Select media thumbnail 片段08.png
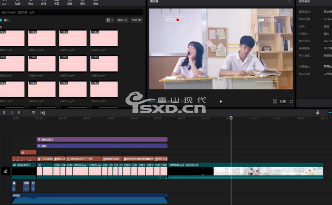 coord(104,63)
